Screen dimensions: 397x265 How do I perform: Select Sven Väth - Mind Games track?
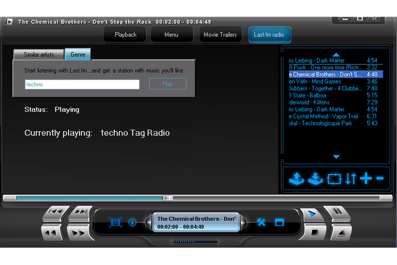tap(336, 81)
